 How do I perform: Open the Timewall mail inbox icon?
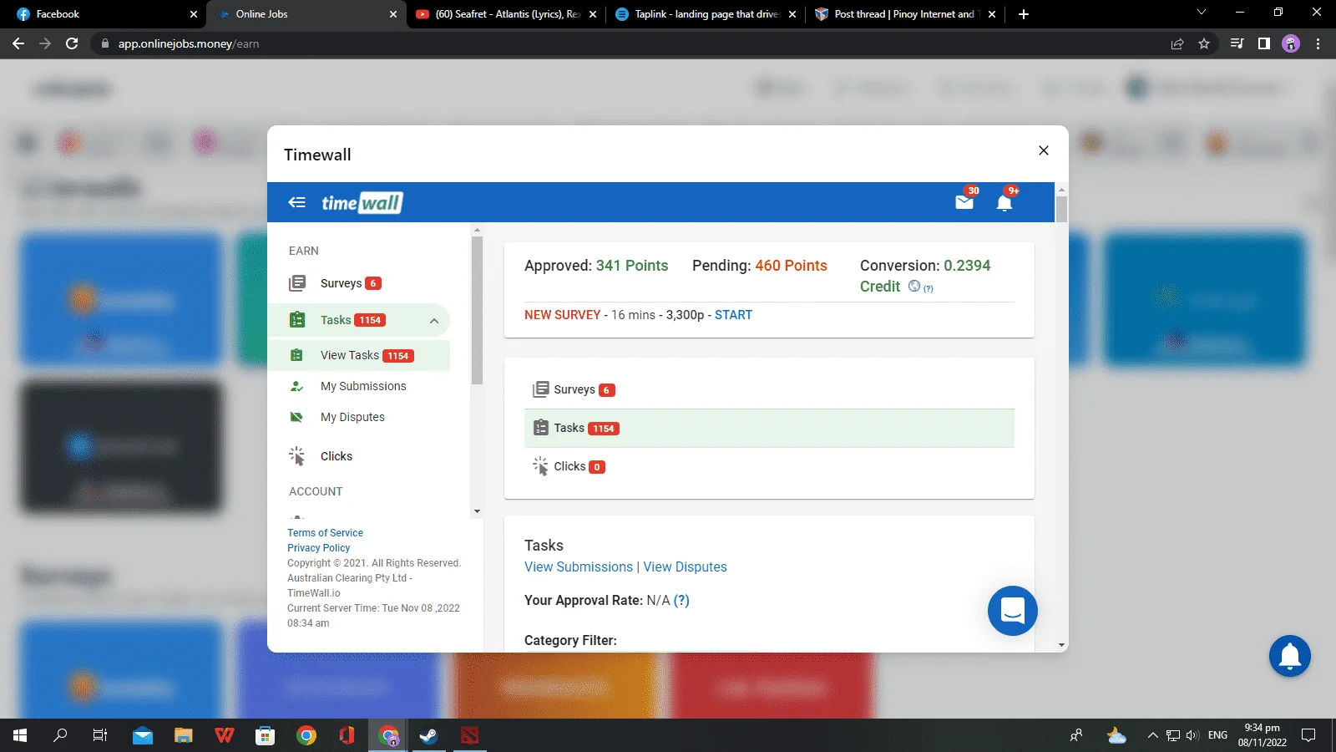pos(964,201)
